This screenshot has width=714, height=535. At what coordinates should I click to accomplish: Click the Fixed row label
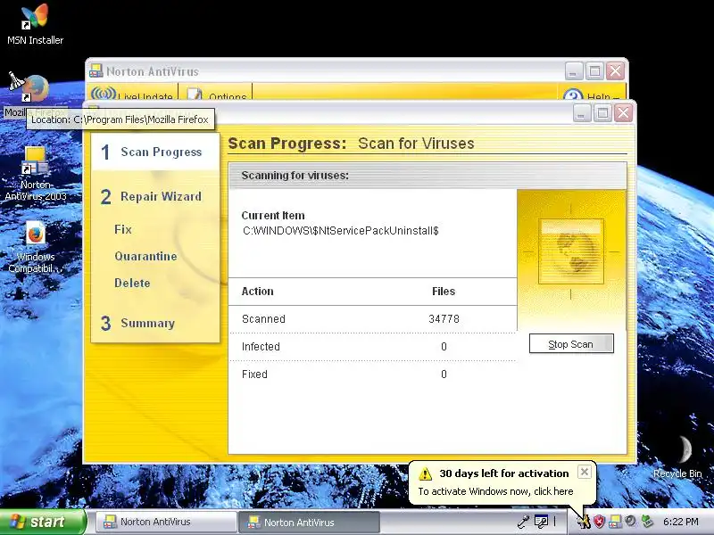(254, 374)
